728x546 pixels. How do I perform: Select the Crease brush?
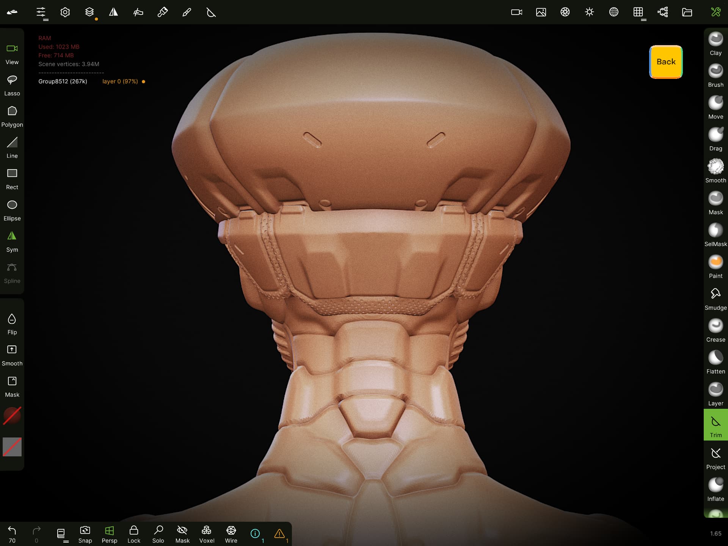tap(715, 331)
